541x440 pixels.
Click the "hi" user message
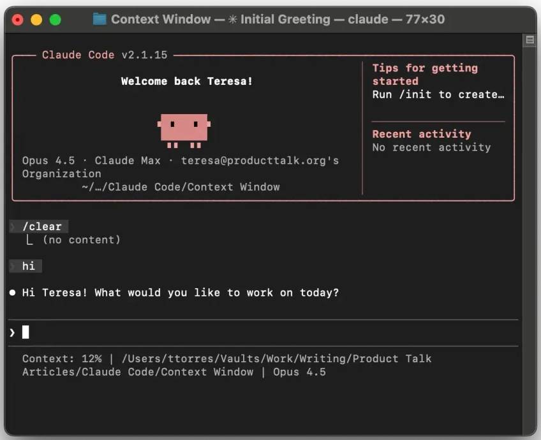point(26,266)
